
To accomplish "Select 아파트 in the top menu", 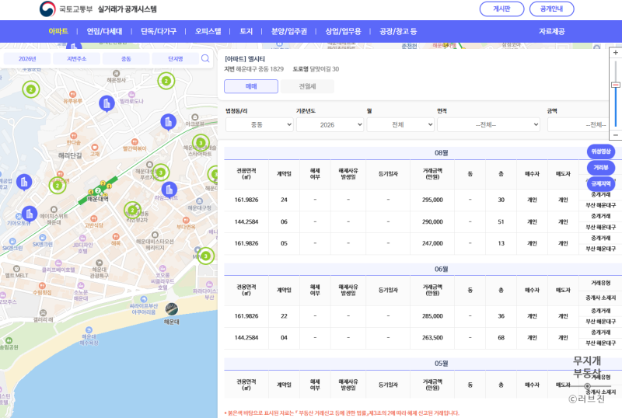I will coord(58,31).
